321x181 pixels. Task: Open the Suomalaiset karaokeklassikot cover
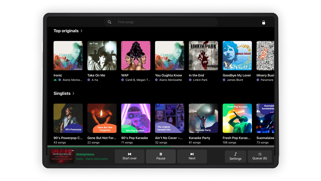tap(265, 118)
